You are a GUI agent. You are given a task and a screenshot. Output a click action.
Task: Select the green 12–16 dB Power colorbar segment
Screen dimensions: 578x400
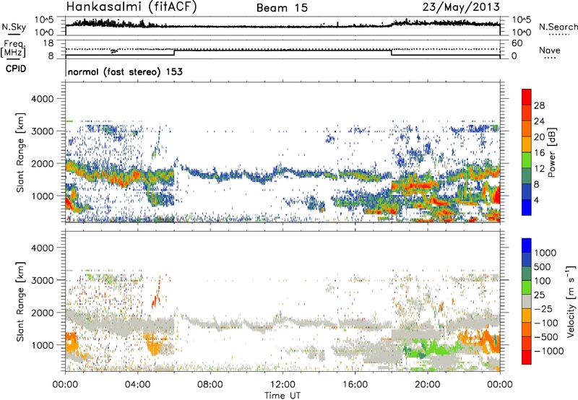point(527,160)
